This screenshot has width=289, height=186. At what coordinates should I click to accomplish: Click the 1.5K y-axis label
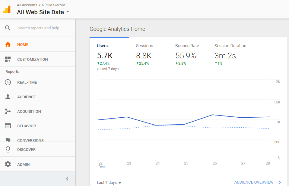click(x=277, y=102)
